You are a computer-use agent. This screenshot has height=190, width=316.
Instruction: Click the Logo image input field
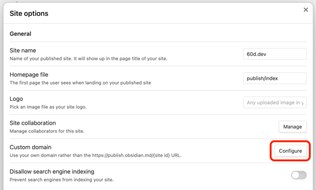tap(274, 103)
